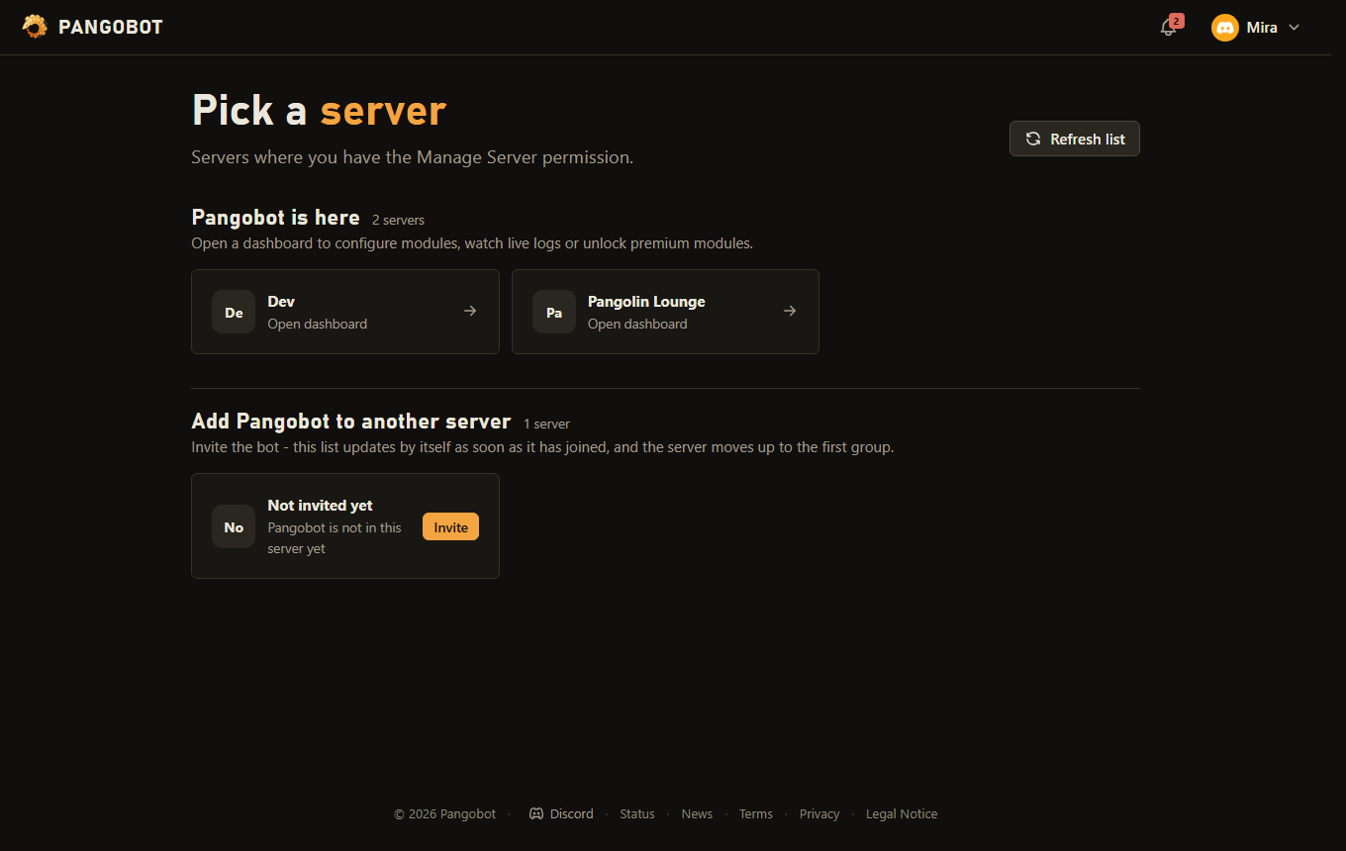Click the De server avatar
The image size is (1346, 851).
pyautogui.click(x=234, y=312)
